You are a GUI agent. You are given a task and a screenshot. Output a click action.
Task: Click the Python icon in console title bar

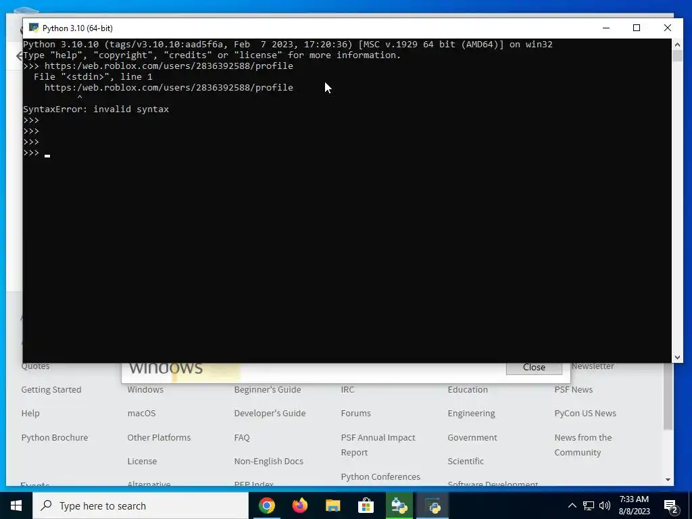[x=34, y=28]
